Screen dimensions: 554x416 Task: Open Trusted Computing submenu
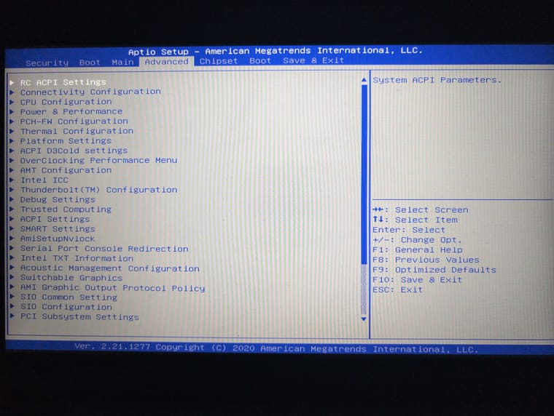coord(66,209)
